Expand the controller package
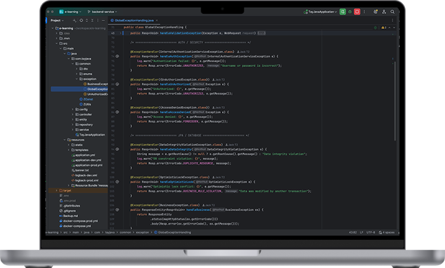Viewport: 445px width, 268px height. (x=72, y=114)
